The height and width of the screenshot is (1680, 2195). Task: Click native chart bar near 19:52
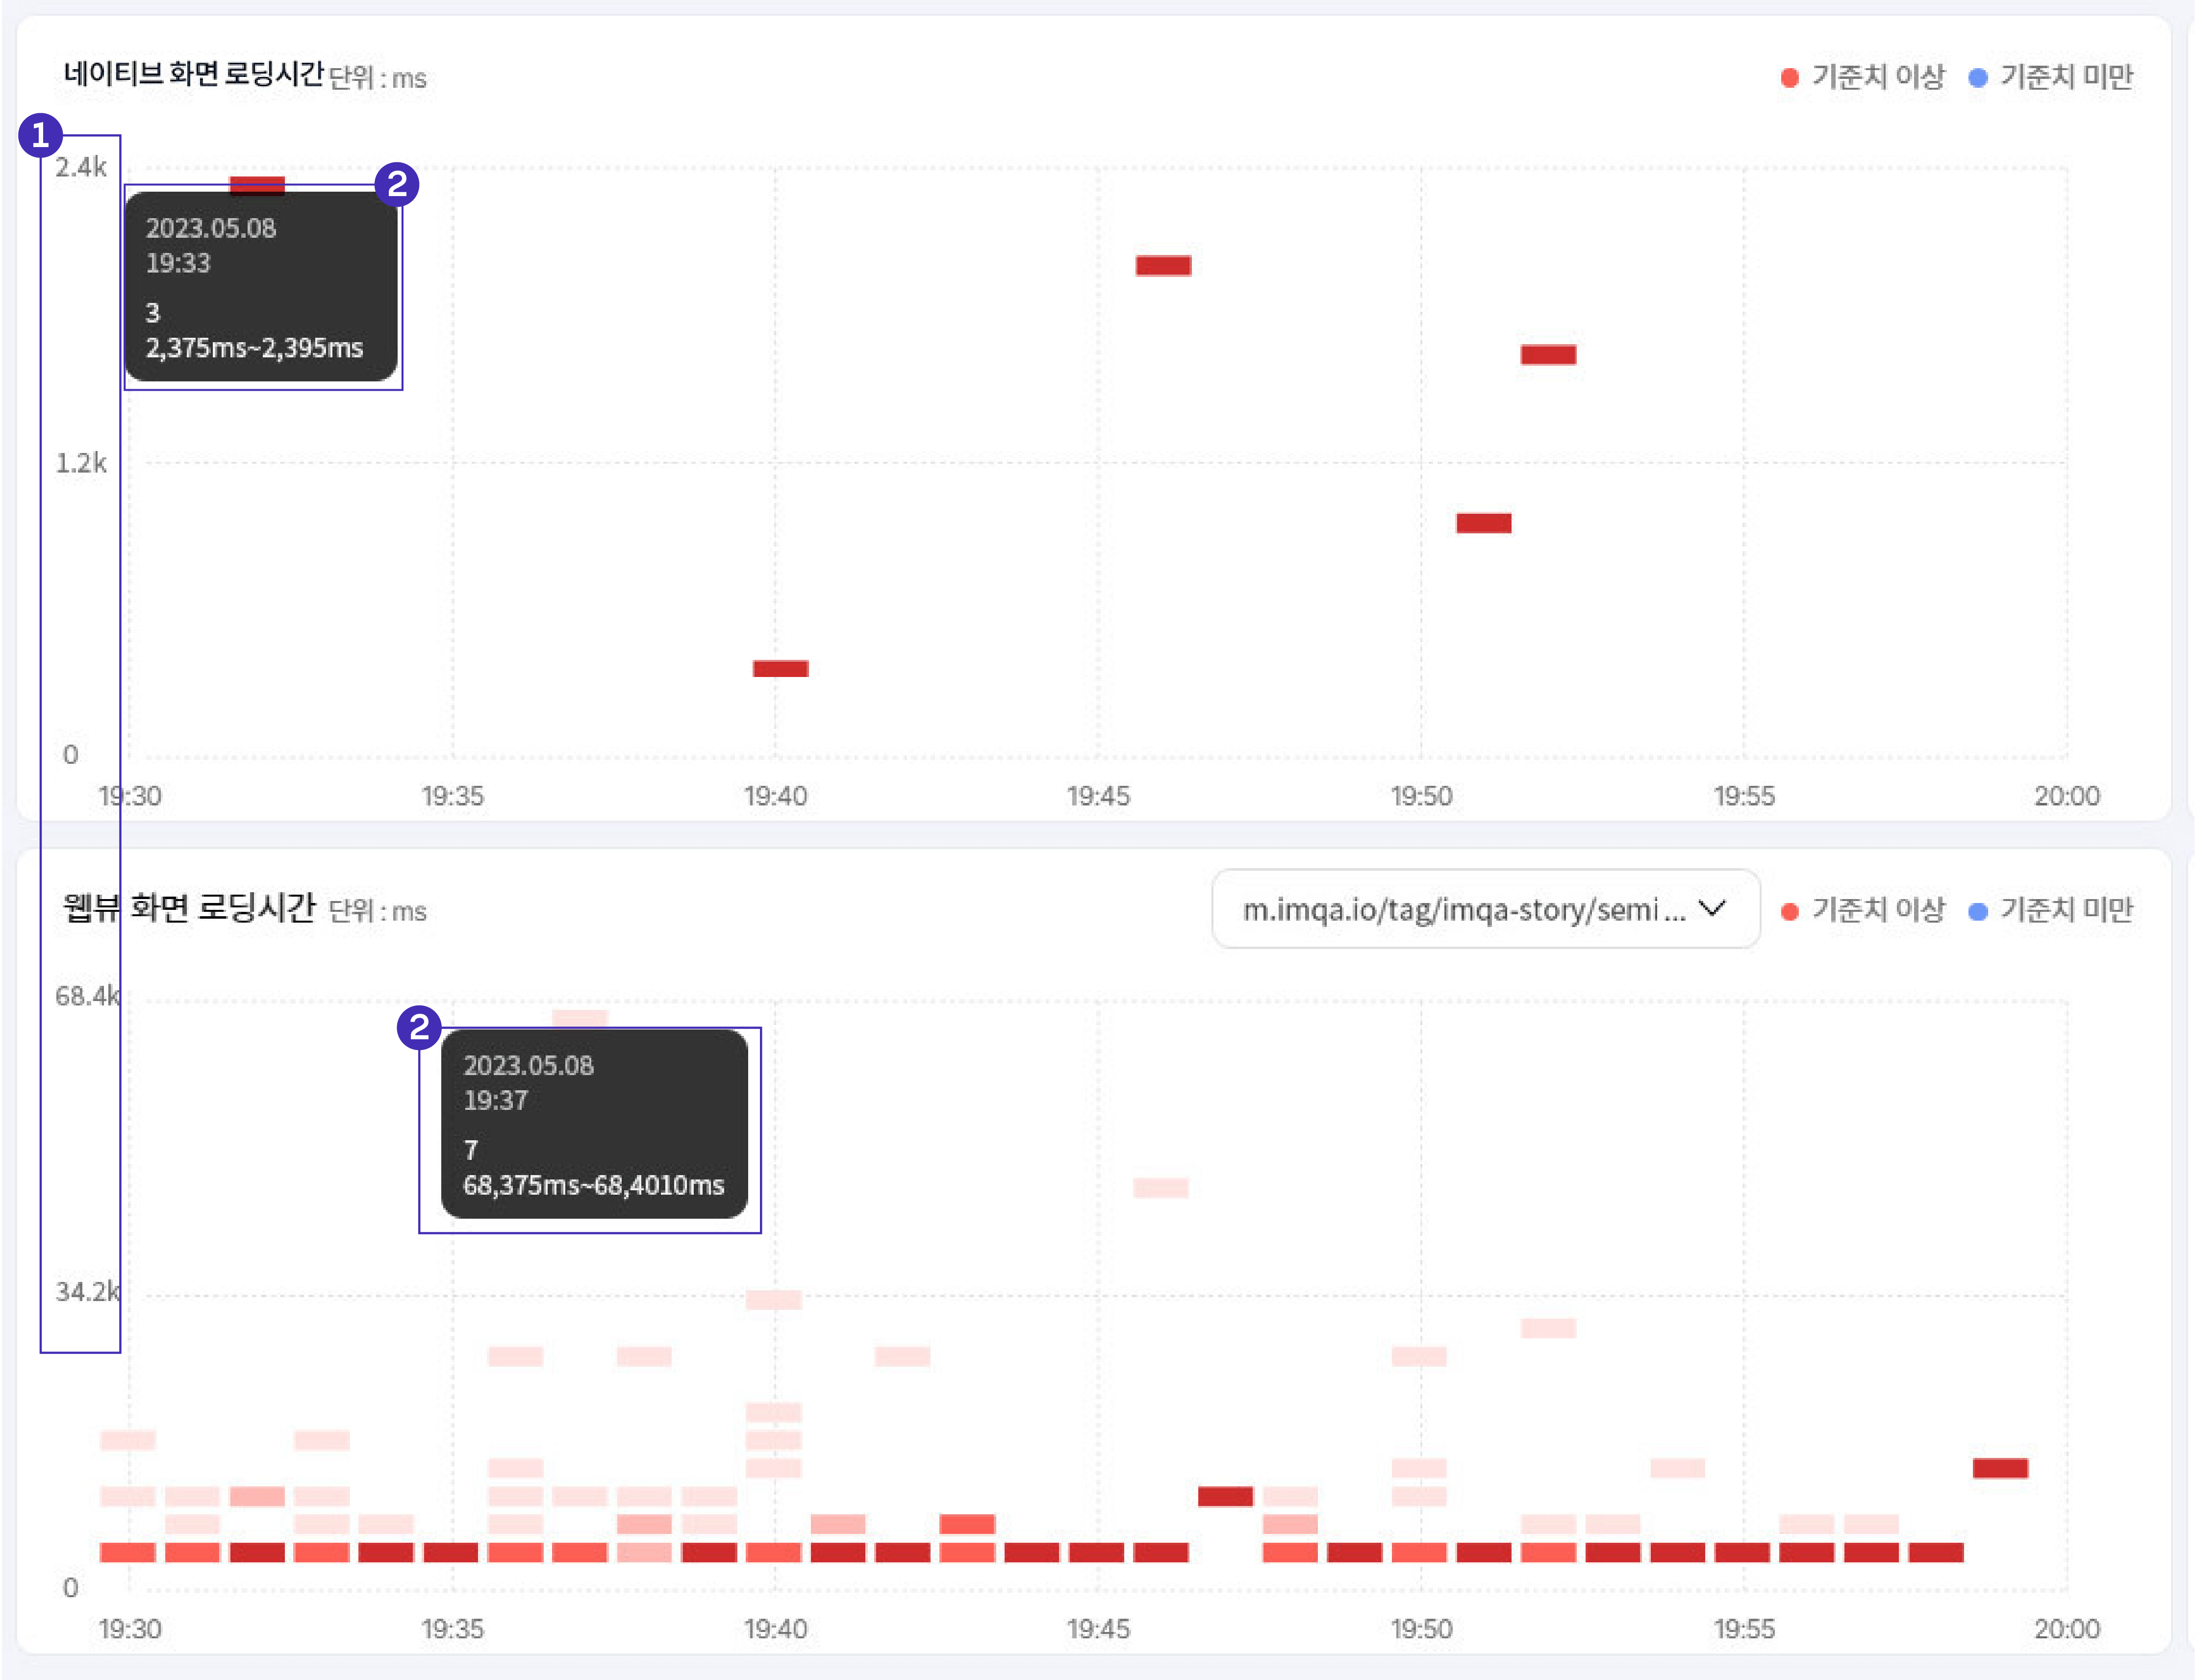pos(1548,355)
